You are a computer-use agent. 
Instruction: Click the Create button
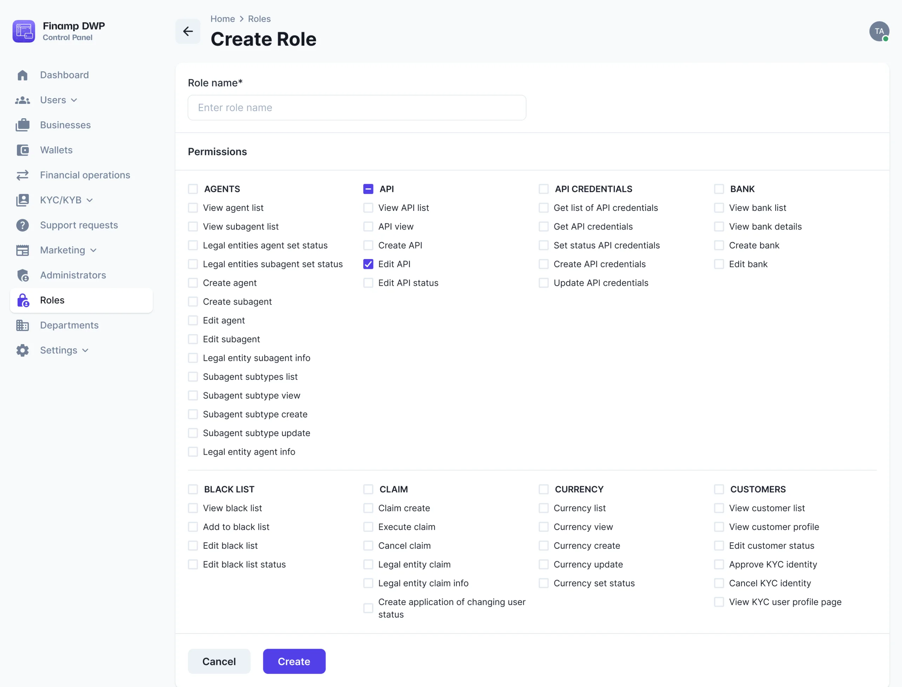point(294,661)
